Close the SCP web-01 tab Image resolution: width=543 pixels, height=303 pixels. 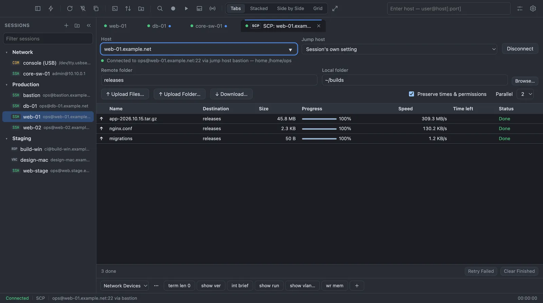coord(319,26)
